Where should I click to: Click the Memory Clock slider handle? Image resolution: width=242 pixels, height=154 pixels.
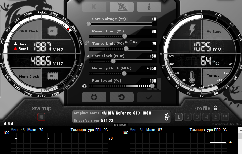[124, 73]
